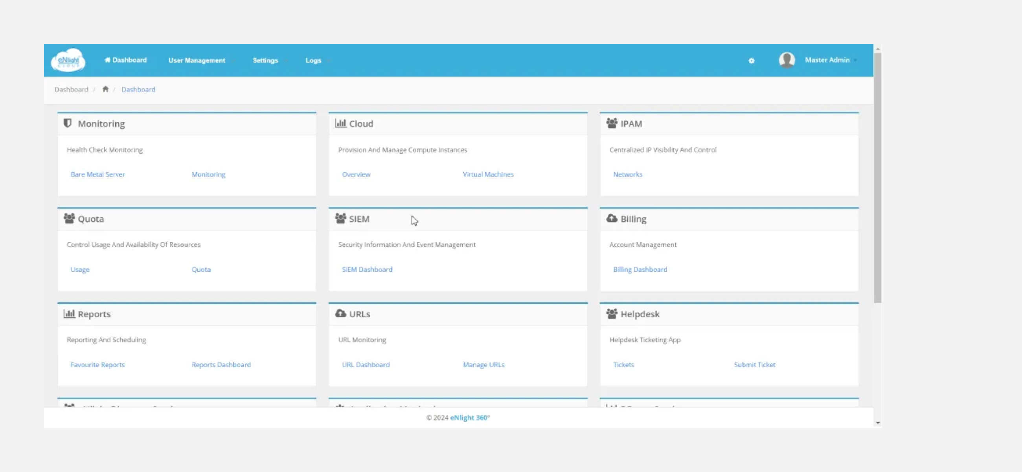Viewport: 1022px width, 472px height.
Task: Expand the User Management dropdown
Action: (197, 60)
